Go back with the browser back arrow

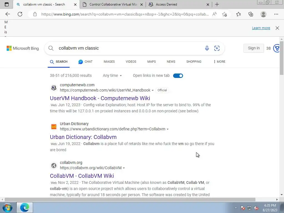coord(7,14)
